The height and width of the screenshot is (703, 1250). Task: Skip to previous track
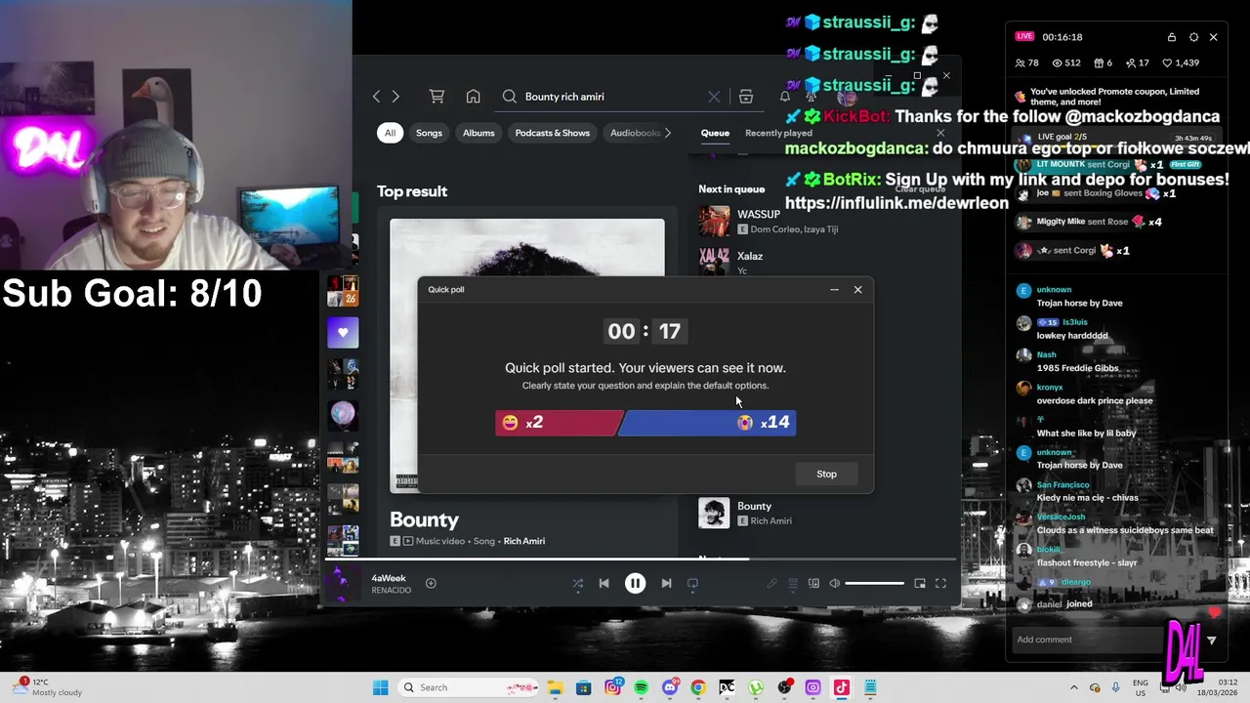tap(604, 583)
